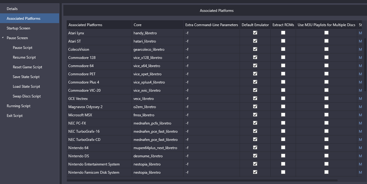
Task: Edit the mednafen_pcfx_libretro core cell
Action: pos(158,123)
